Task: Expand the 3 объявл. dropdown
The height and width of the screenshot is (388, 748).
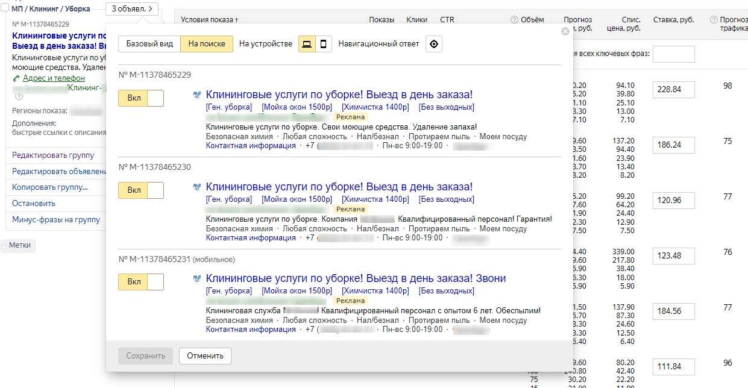Action: 132,9
